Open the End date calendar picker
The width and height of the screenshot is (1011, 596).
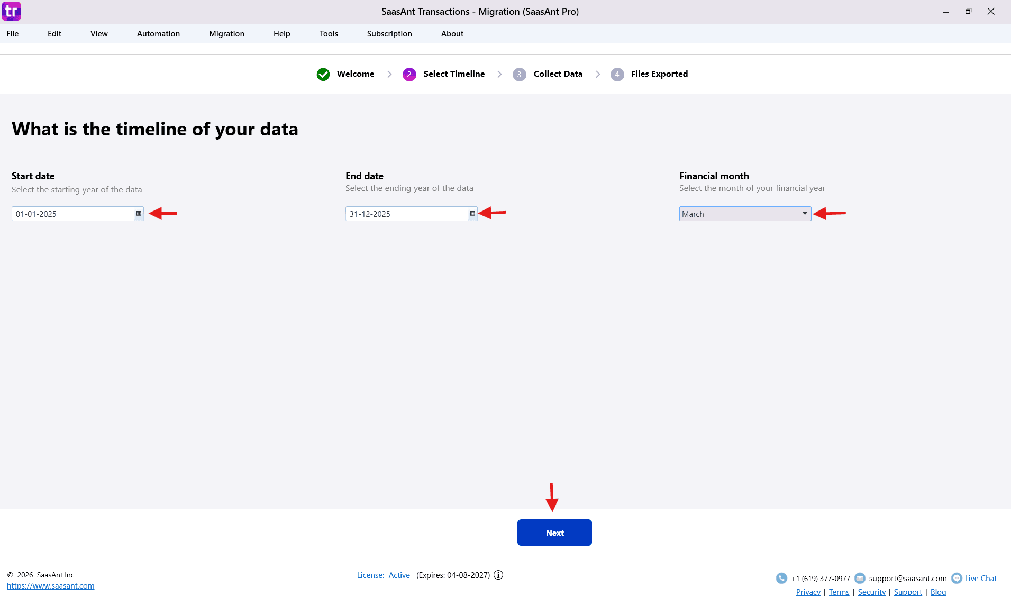pos(472,214)
